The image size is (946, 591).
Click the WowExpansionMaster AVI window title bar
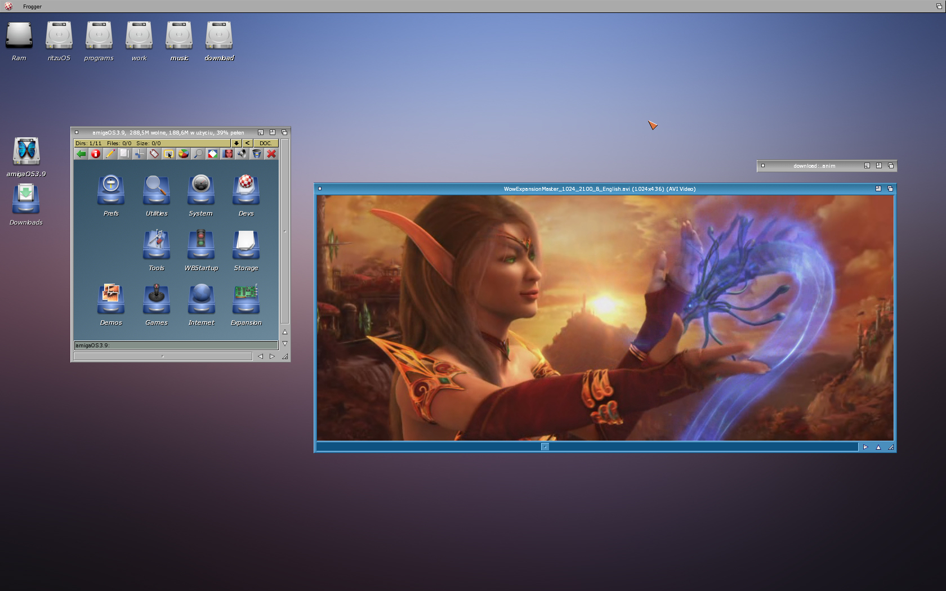(x=600, y=189)
